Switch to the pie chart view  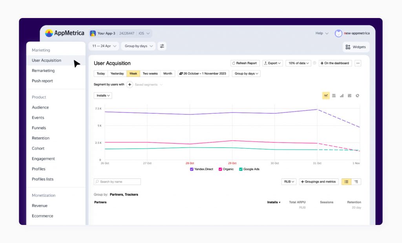point(357,95)
